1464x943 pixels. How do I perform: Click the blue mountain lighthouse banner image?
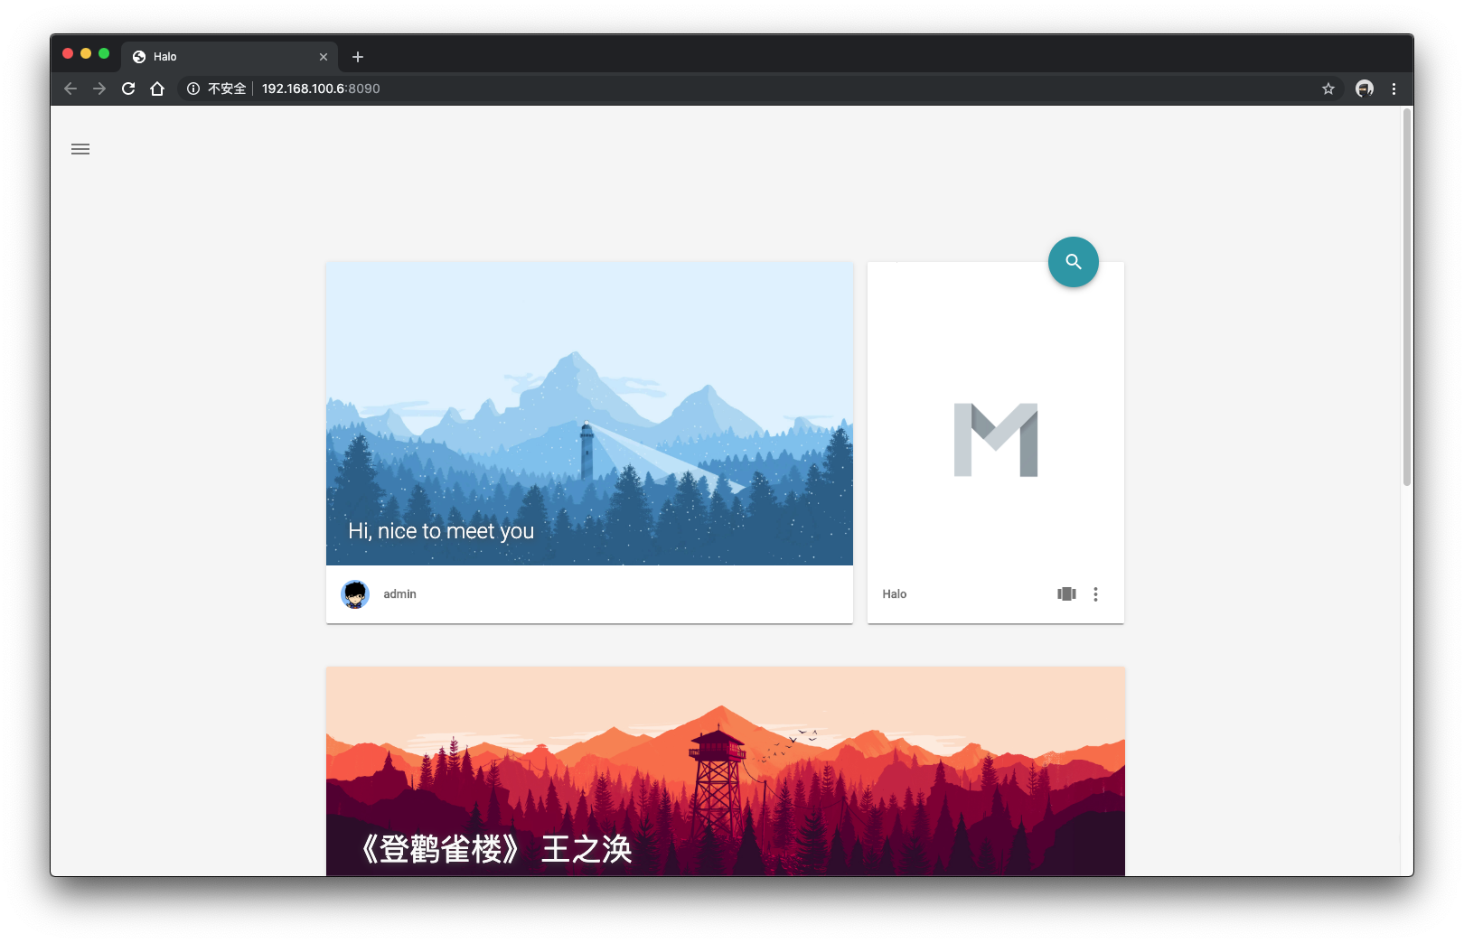(589, 414)
